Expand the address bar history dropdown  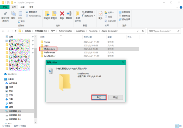click(x=138, y=31)
